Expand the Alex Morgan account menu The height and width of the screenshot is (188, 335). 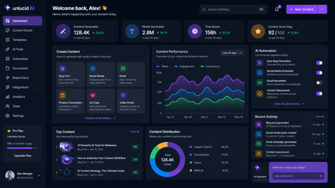click(39, 176)
